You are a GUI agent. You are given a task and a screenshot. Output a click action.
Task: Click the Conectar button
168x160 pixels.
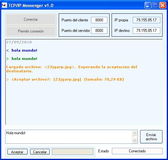click(x=31, y=19)
